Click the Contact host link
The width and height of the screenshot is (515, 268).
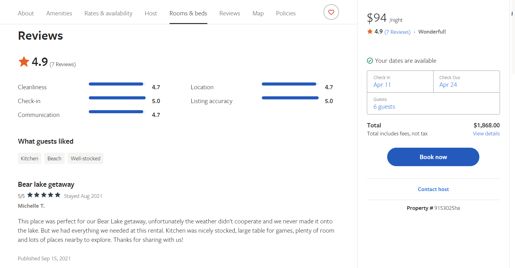pos(433,189)
